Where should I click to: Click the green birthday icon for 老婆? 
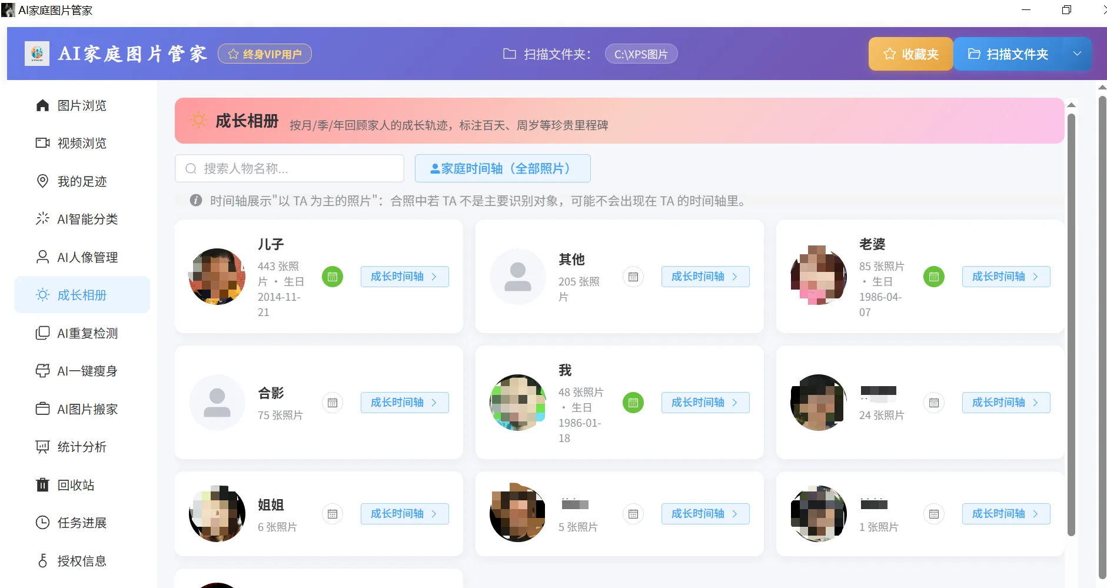click(934, 277)
